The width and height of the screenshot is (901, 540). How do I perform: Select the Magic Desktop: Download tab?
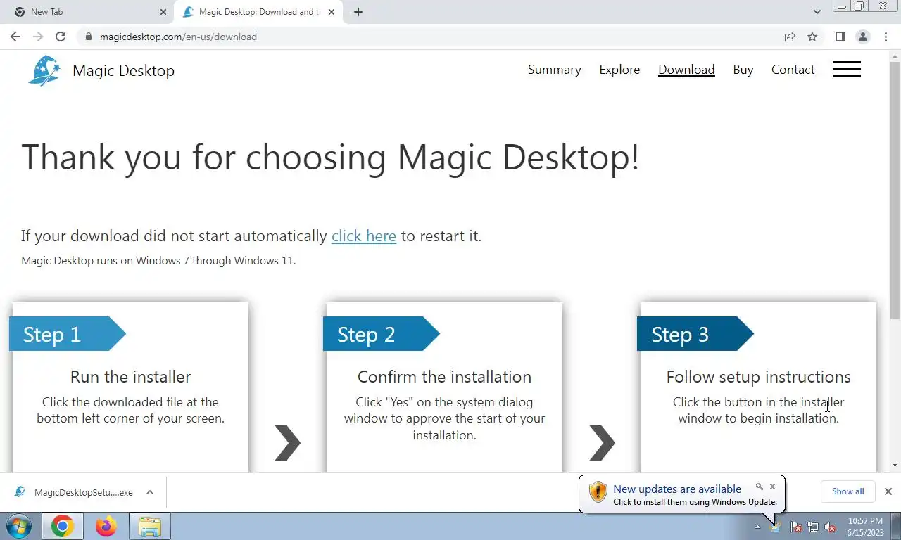tap(259, 12)
